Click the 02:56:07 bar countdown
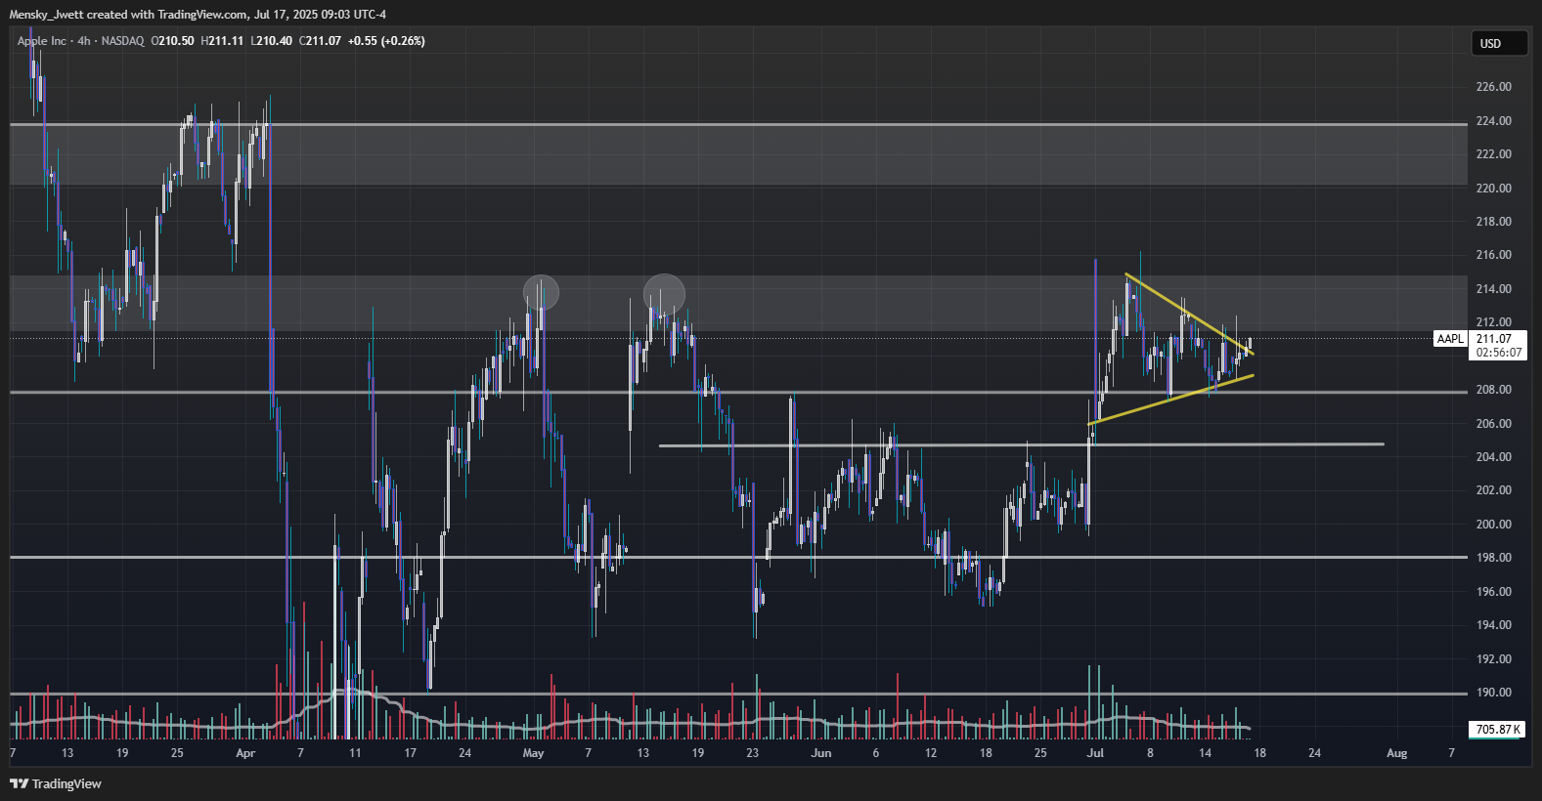 pyautogui.click(x=1498, y=353)
